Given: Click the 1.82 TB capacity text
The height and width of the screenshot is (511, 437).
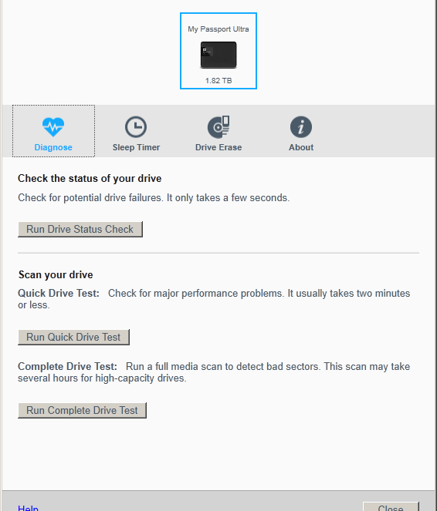Looking at the screenshot, I should 218,80.
